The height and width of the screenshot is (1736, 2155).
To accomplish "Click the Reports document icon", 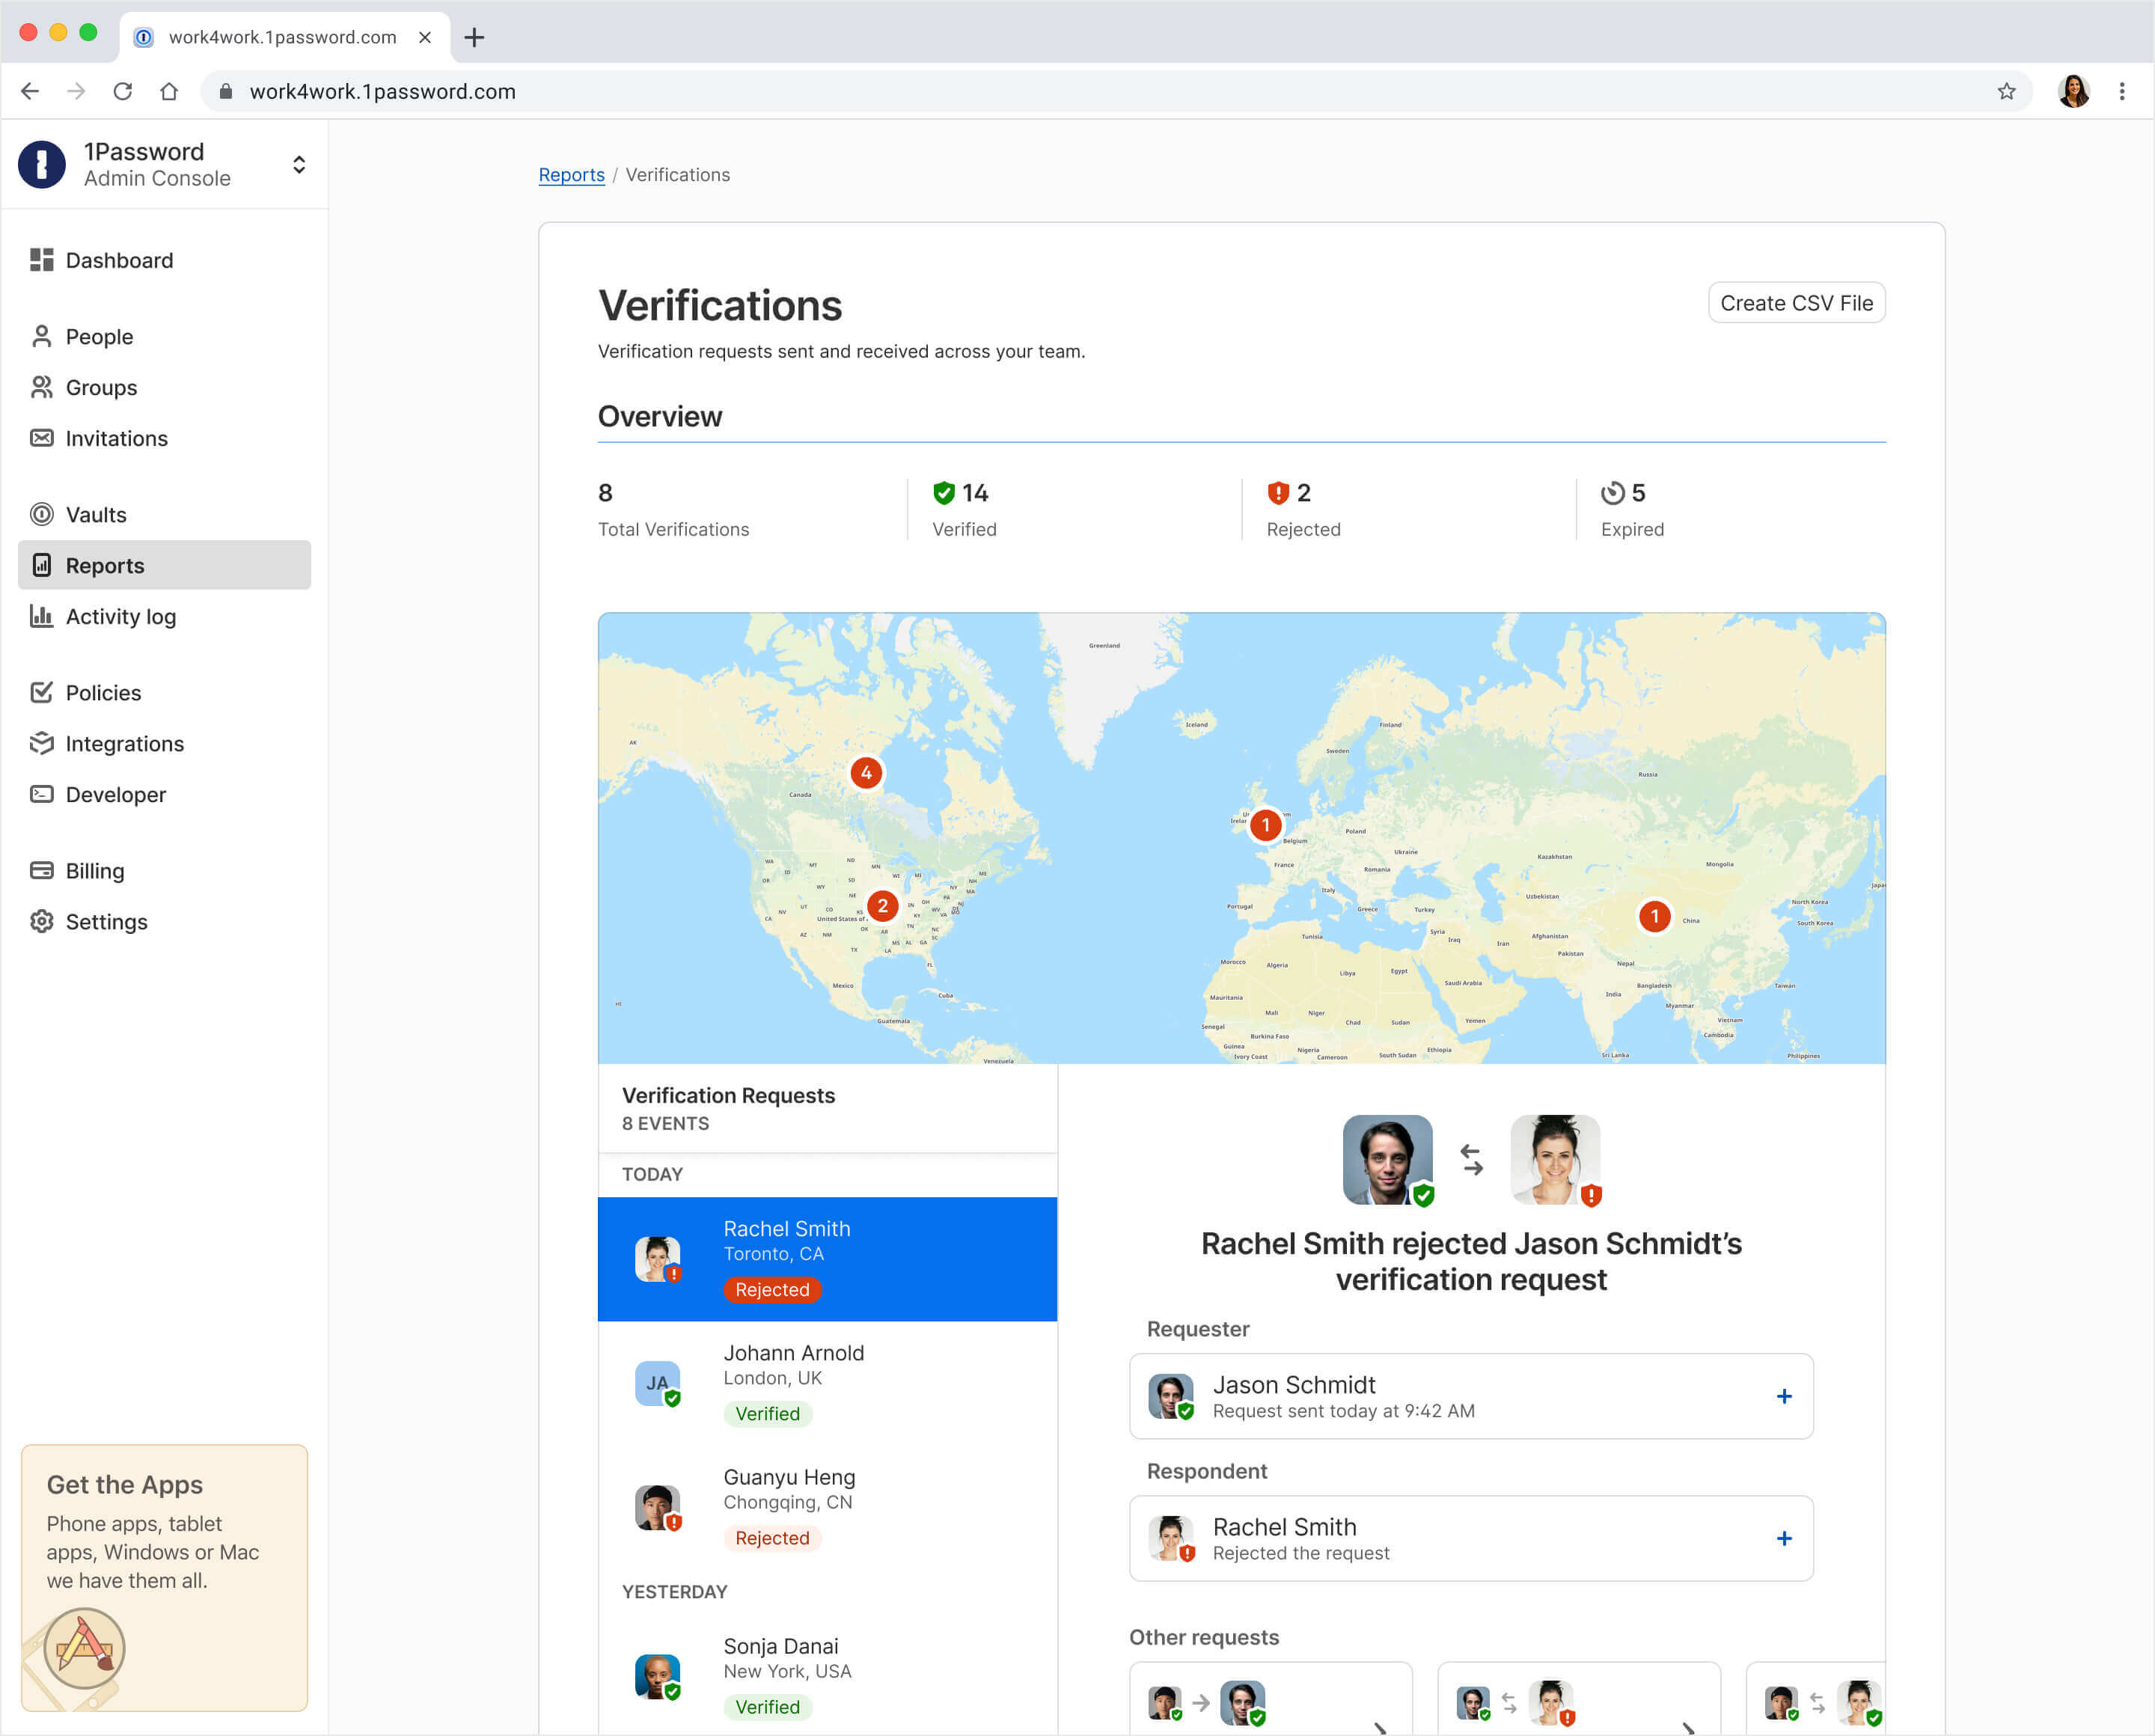I will tap(41, 565).
